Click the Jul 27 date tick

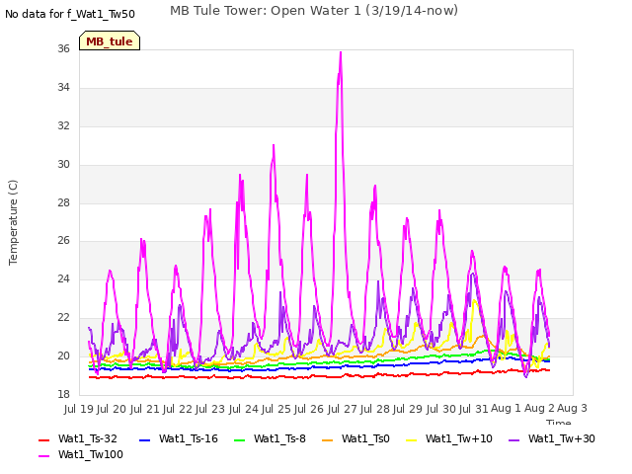click(342, 409)
